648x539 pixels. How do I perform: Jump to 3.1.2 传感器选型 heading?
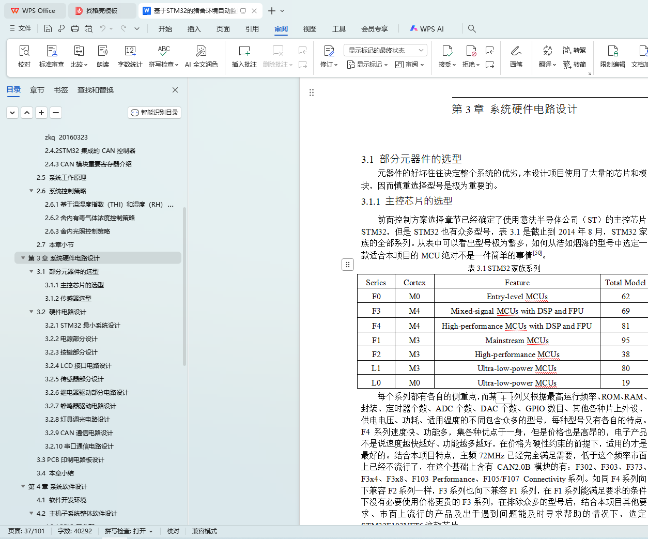click(x=68, y=298)
